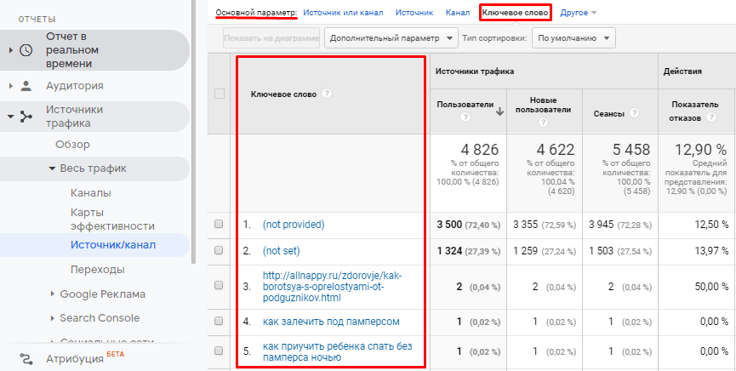Click help icon under Пользователи column header
This screenshot has height=371, width=736.
[x=465, y=117]
